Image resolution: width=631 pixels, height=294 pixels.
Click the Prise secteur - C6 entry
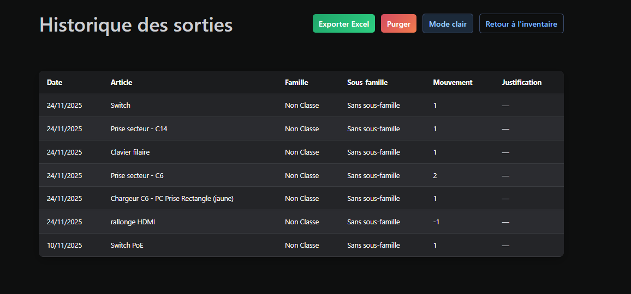coord(137,176)
